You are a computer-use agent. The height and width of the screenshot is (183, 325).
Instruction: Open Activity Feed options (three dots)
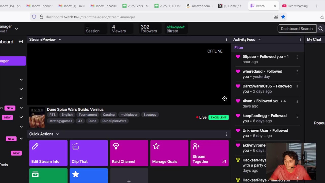(x=300, y=39)
